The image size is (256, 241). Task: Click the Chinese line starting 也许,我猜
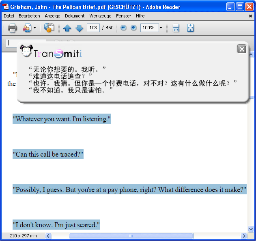click(133, 83)
